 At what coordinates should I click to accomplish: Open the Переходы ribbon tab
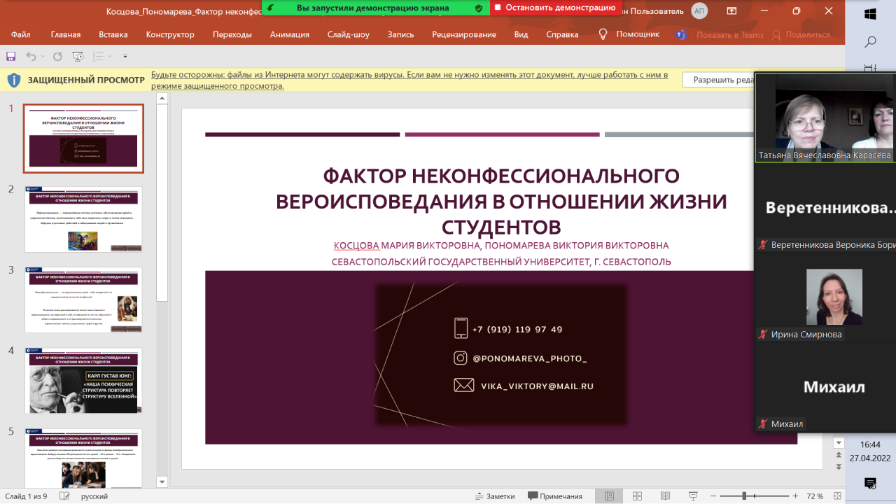(232, 34)
